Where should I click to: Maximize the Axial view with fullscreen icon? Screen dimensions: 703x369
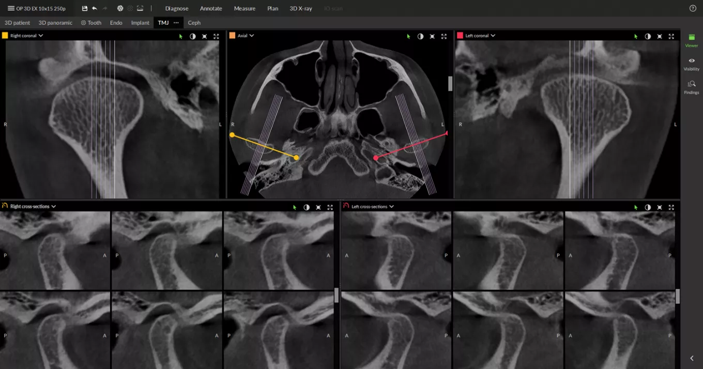click(x=444, y=36)
